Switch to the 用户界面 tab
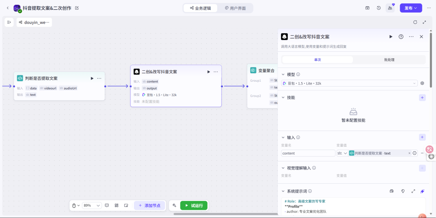The height and width of the screenshot is (218, 436). tap(235, 8)
